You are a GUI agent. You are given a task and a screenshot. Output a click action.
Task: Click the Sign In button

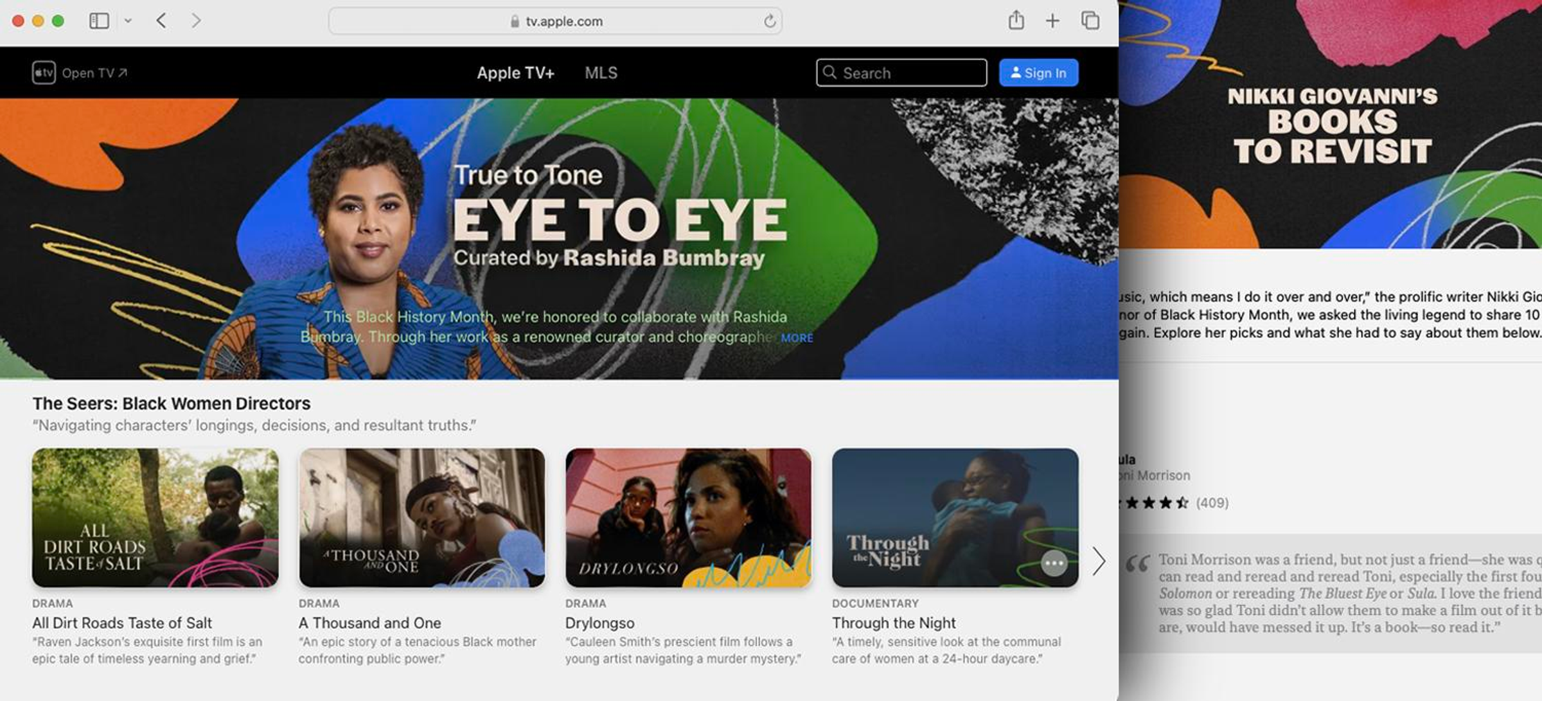tap(1038, 73)
